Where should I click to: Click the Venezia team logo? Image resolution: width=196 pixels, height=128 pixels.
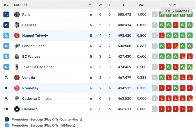coord(17,78)
